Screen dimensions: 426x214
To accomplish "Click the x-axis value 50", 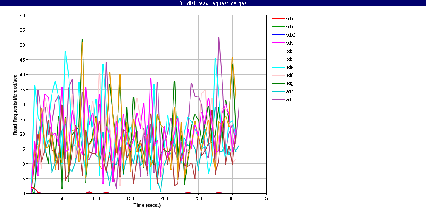I will pos(62,199).
